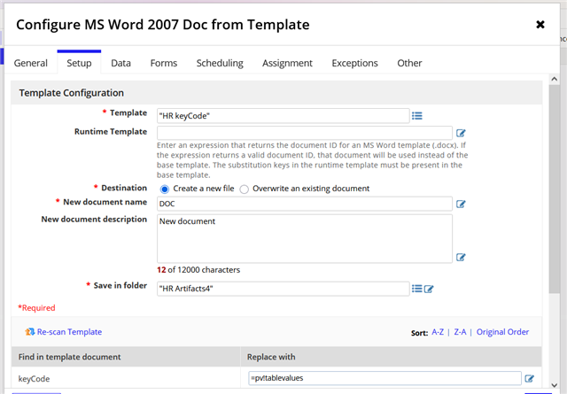Open expression editor for keyCode replacement
Viewport: 567px width, 394px height.
(x=530, y=378)
